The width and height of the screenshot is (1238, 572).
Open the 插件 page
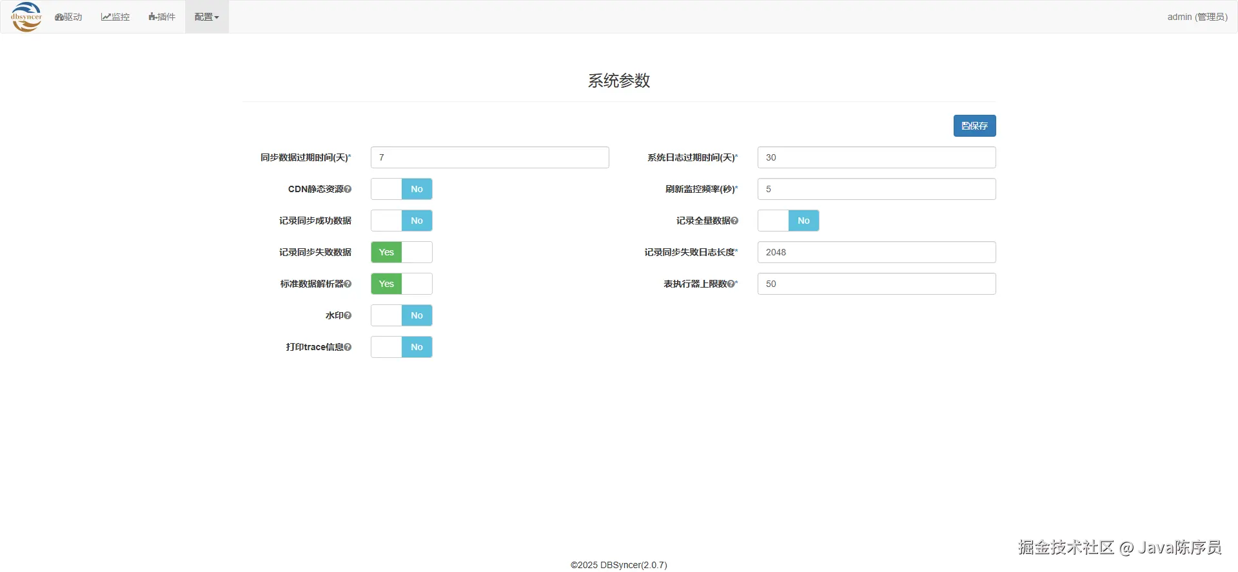pyautogui.click(x=162, y=17)
